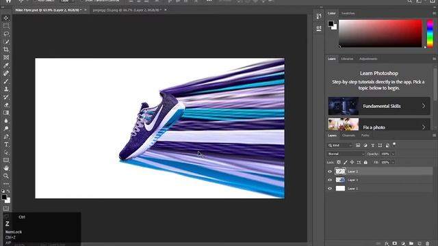Select the Zoom tool
Image resolution: width=438 pixels, height=246 pixels.
(x=6, y=176)
